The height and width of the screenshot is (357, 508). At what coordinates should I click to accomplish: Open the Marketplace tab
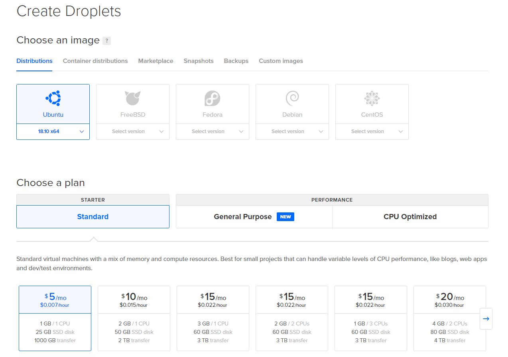156,61
